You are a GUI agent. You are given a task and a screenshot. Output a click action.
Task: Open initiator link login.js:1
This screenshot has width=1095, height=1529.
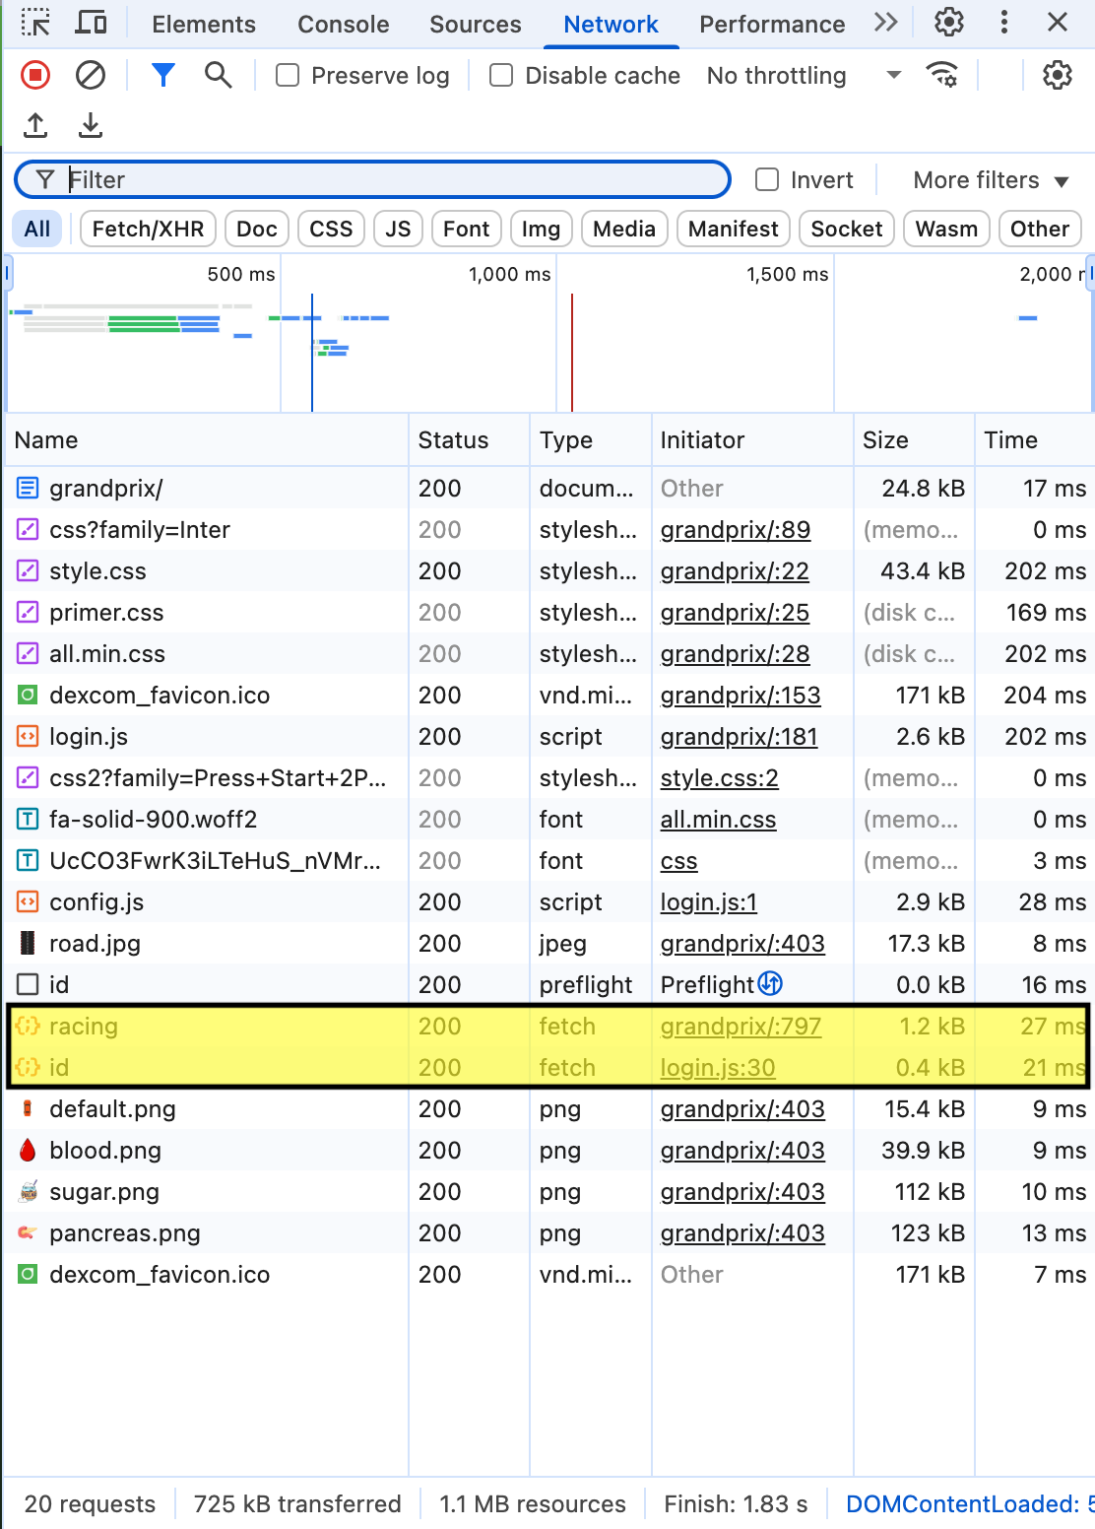point(709,902)
